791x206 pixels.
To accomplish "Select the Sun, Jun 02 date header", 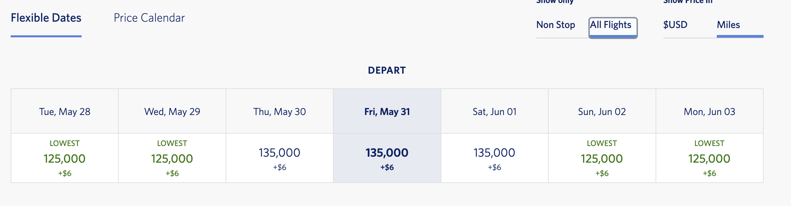I will coord(602,112).
